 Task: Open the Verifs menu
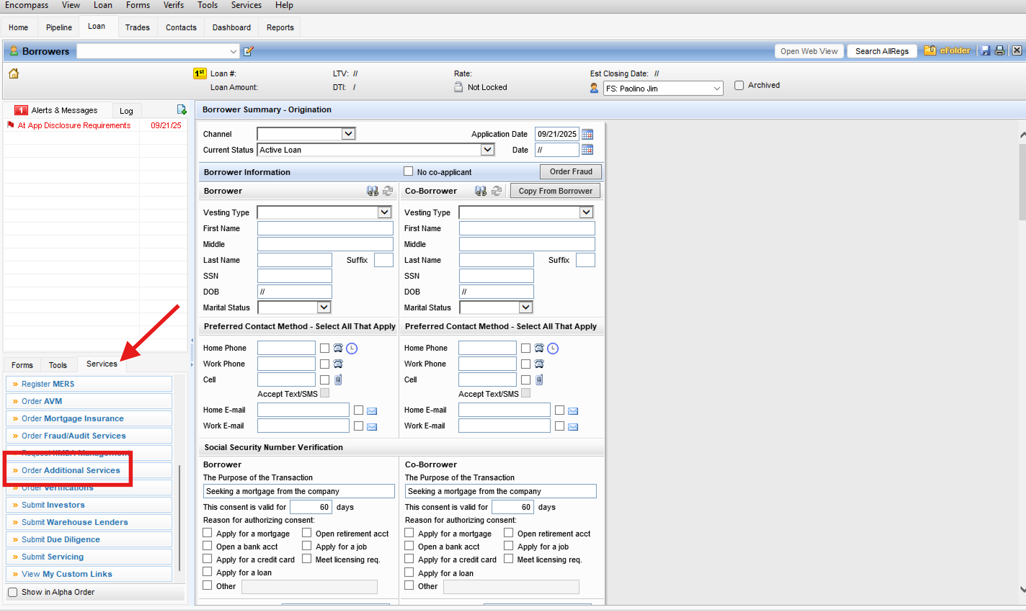(173, 5)
